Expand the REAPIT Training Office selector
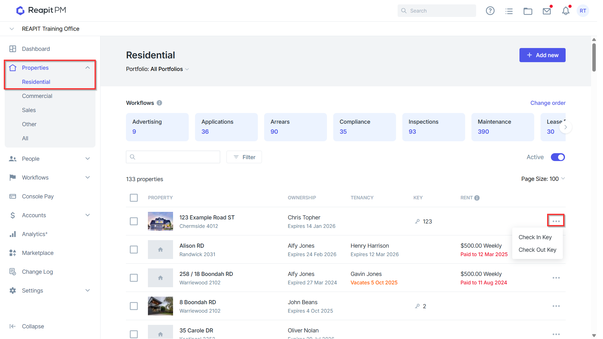The height and width of the screenshot is (339, 603). (12, 29)
